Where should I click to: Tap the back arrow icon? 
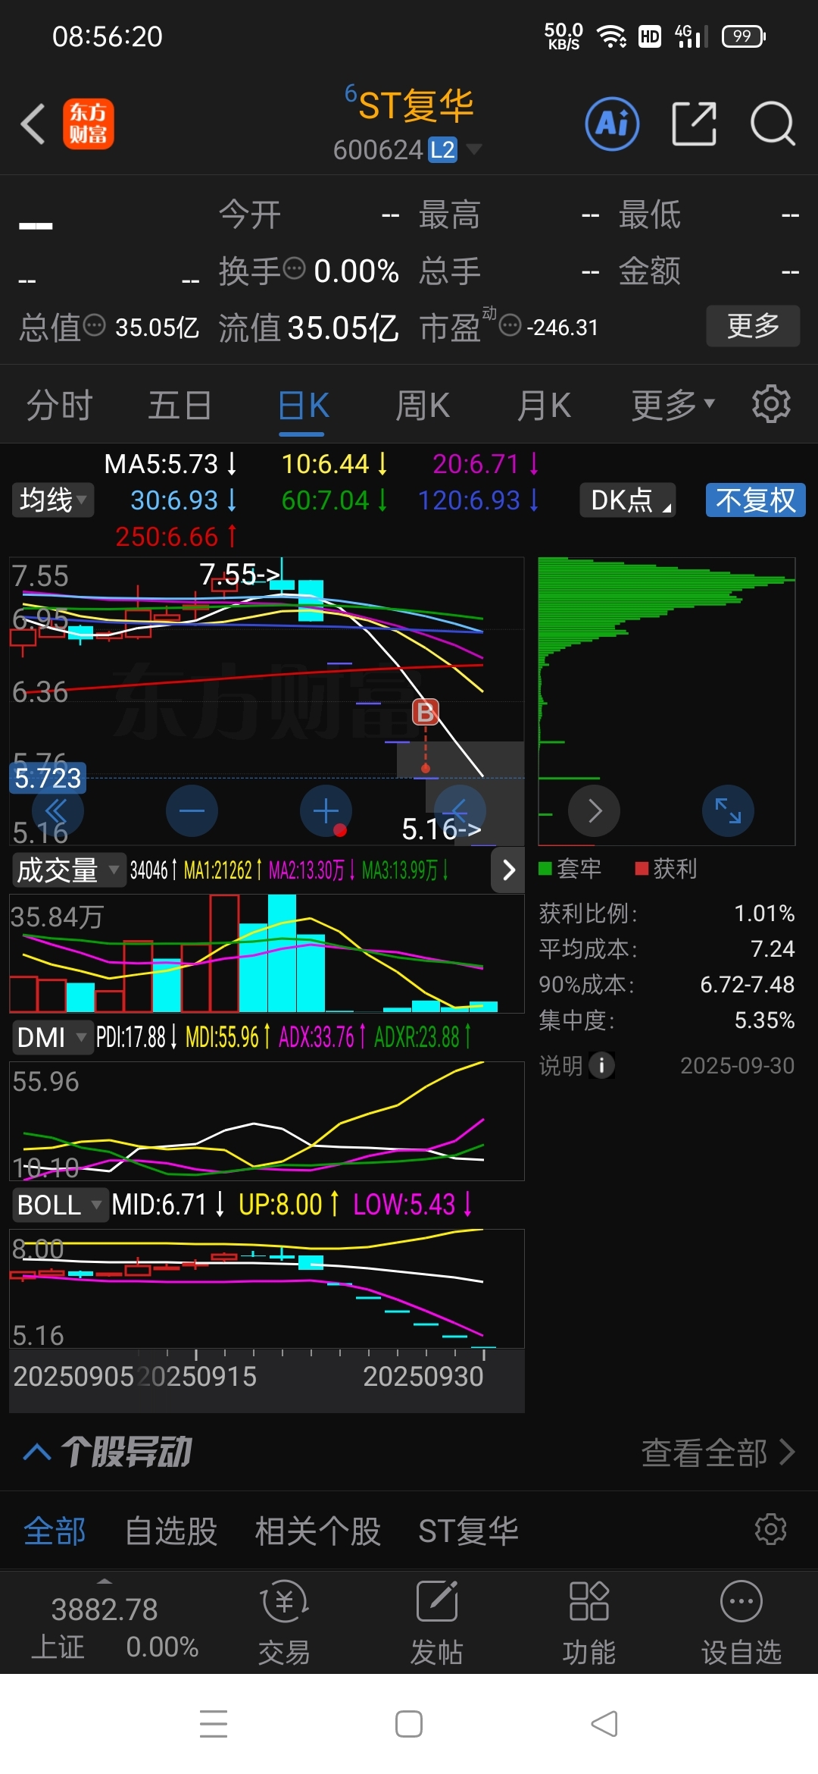(x=33, y=124)
